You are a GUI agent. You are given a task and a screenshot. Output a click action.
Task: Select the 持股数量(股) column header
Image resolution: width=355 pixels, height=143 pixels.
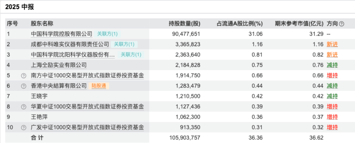(184, 24)
